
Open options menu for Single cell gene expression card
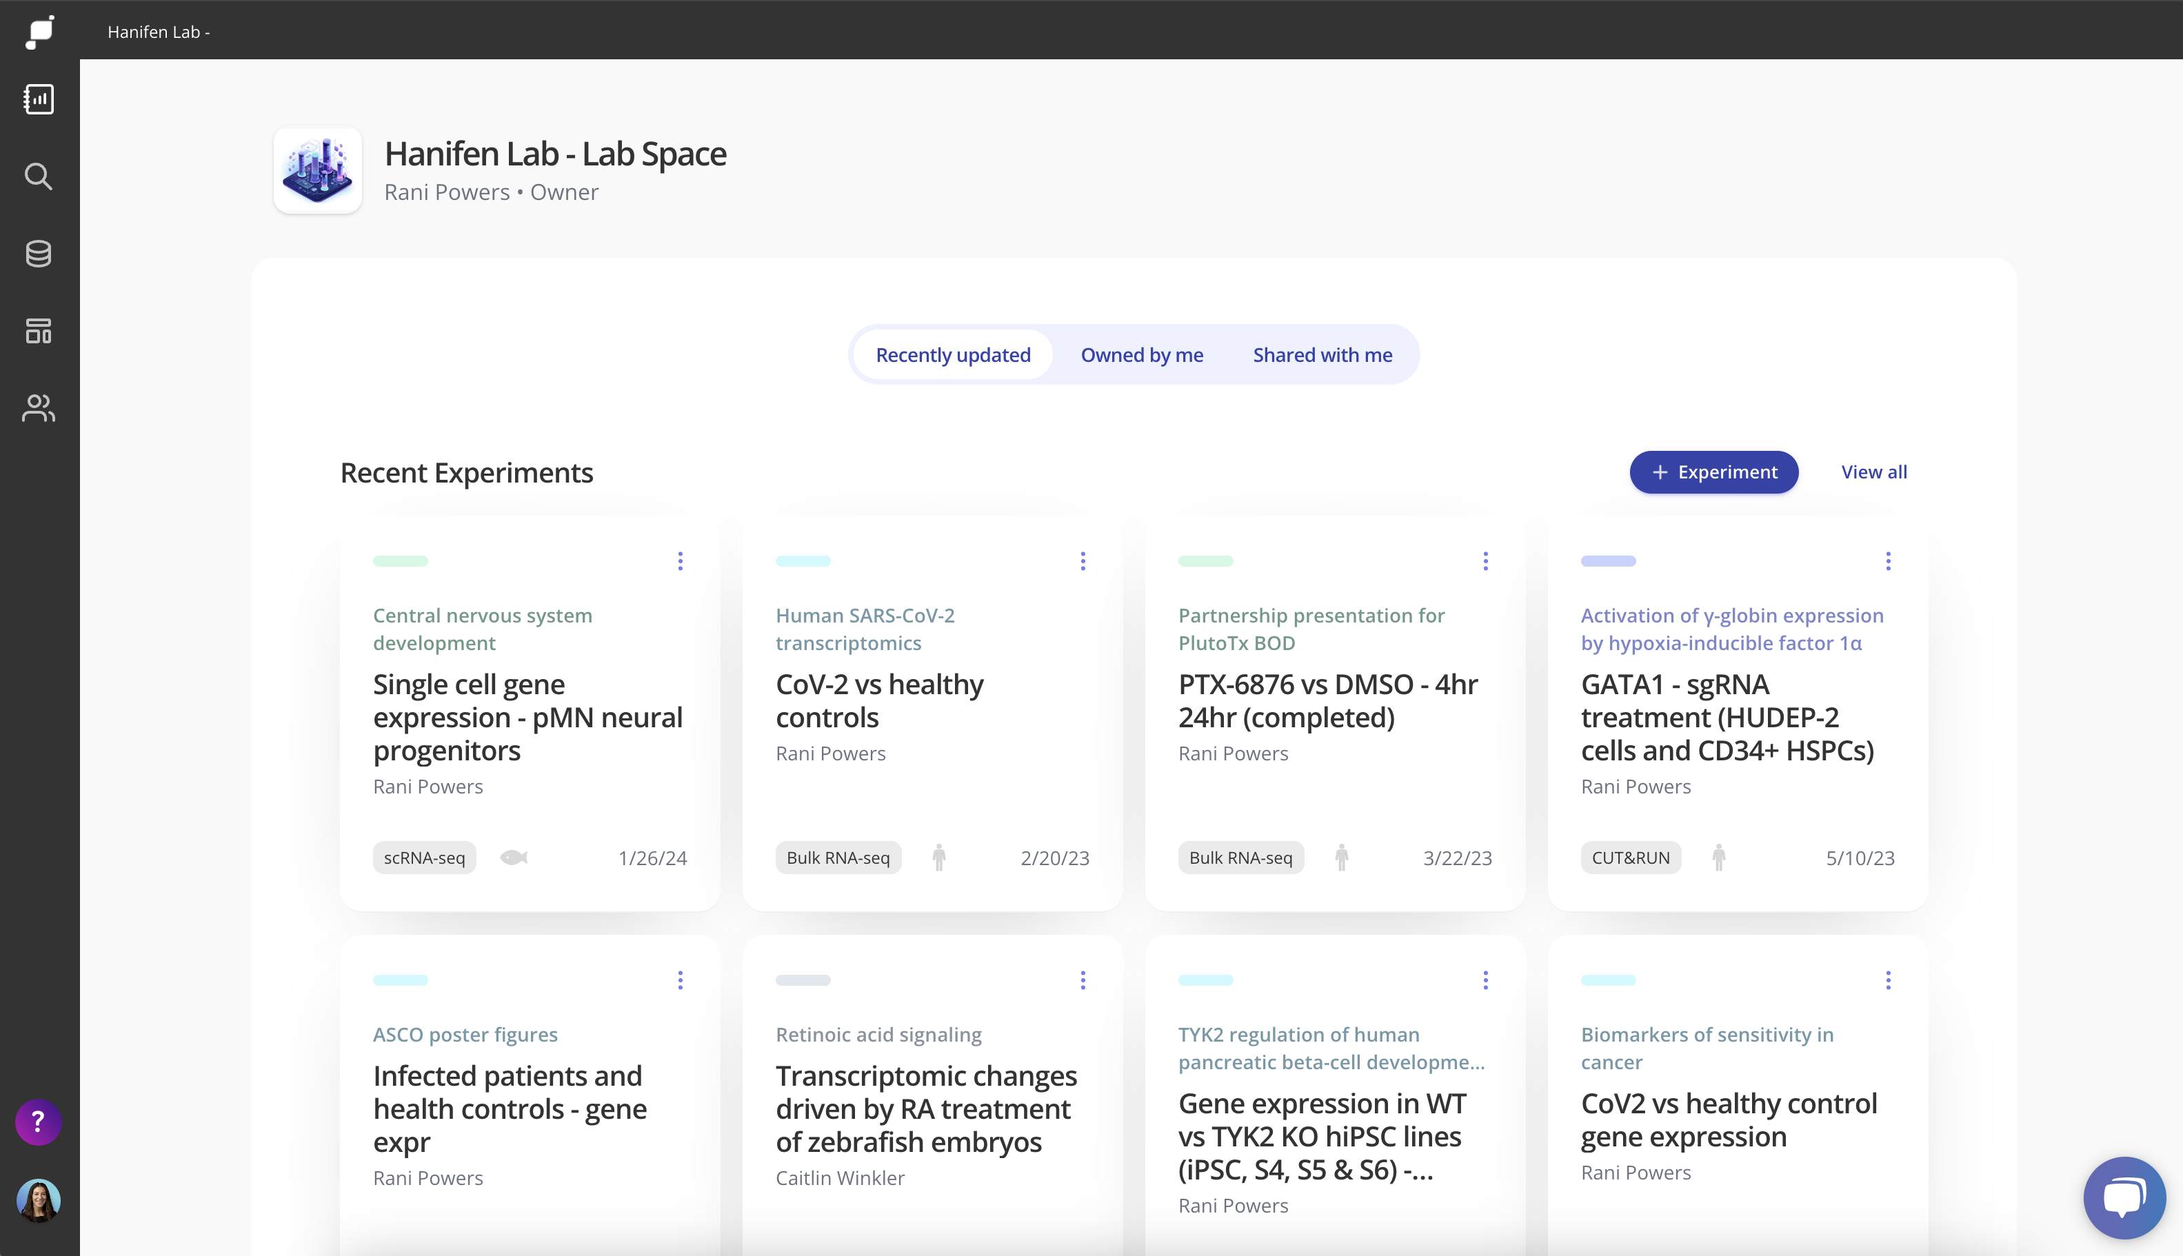(x=680, y=562)
